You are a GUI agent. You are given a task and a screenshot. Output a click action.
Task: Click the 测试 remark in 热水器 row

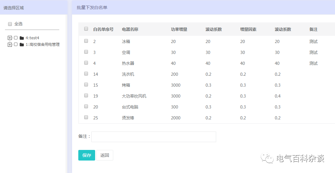click(x=313, y=64)
